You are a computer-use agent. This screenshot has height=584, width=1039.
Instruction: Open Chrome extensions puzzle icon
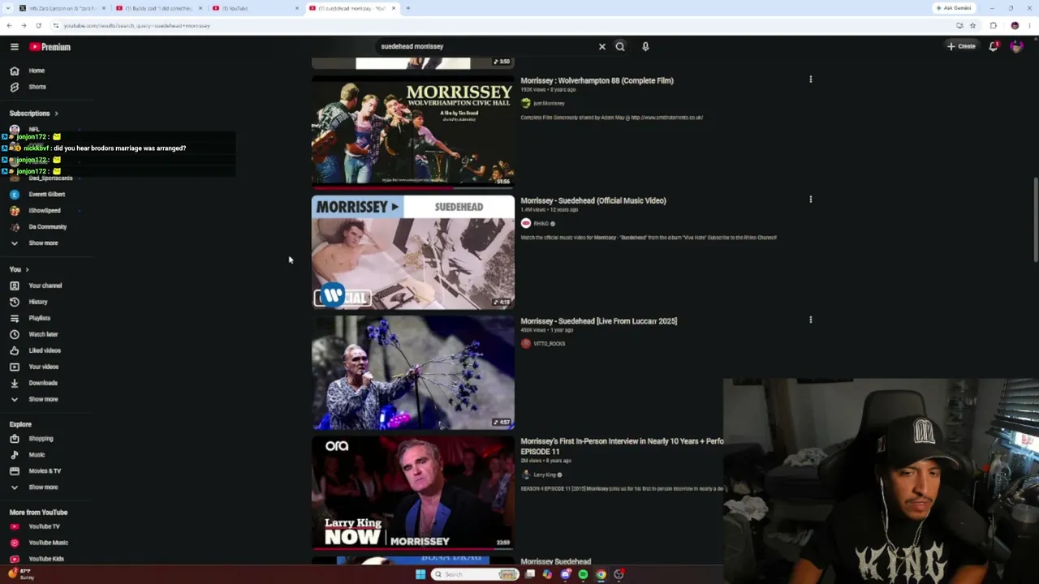(993, 26)
